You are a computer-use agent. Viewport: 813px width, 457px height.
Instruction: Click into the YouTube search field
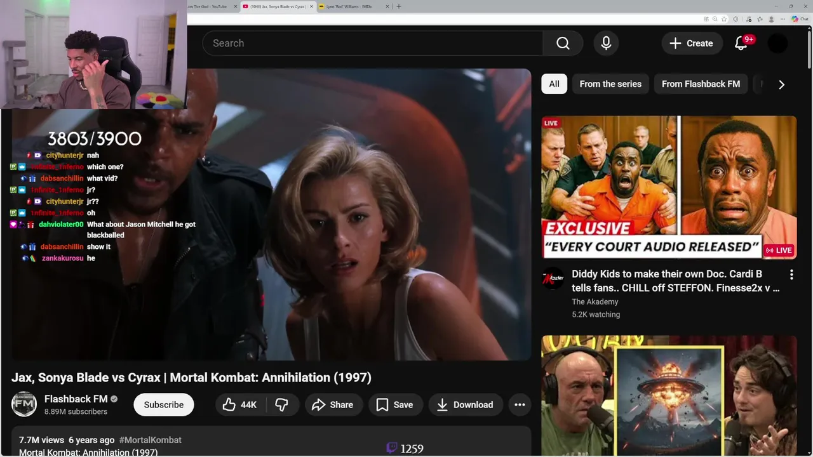373,43
